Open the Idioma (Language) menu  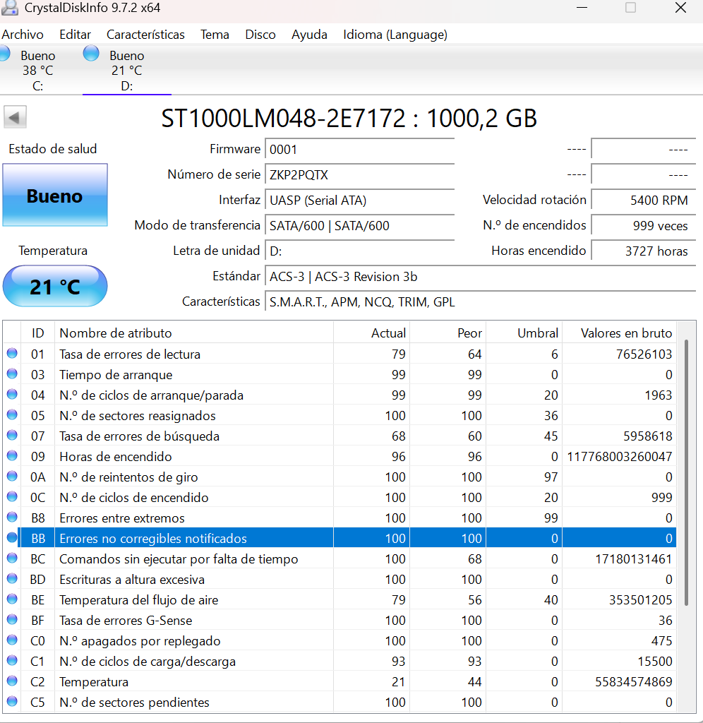(395, 35)
